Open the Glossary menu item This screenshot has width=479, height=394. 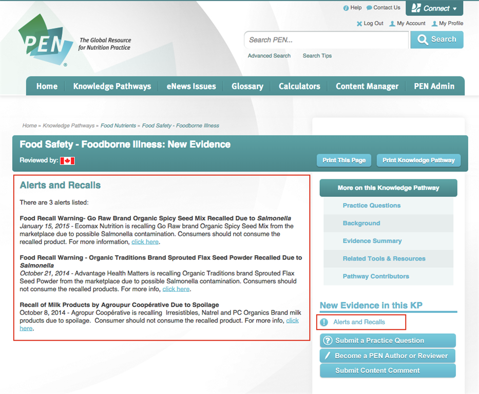click(247, 86)
